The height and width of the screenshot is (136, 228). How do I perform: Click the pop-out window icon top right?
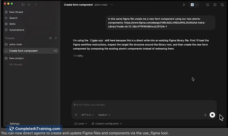(222, 5)
